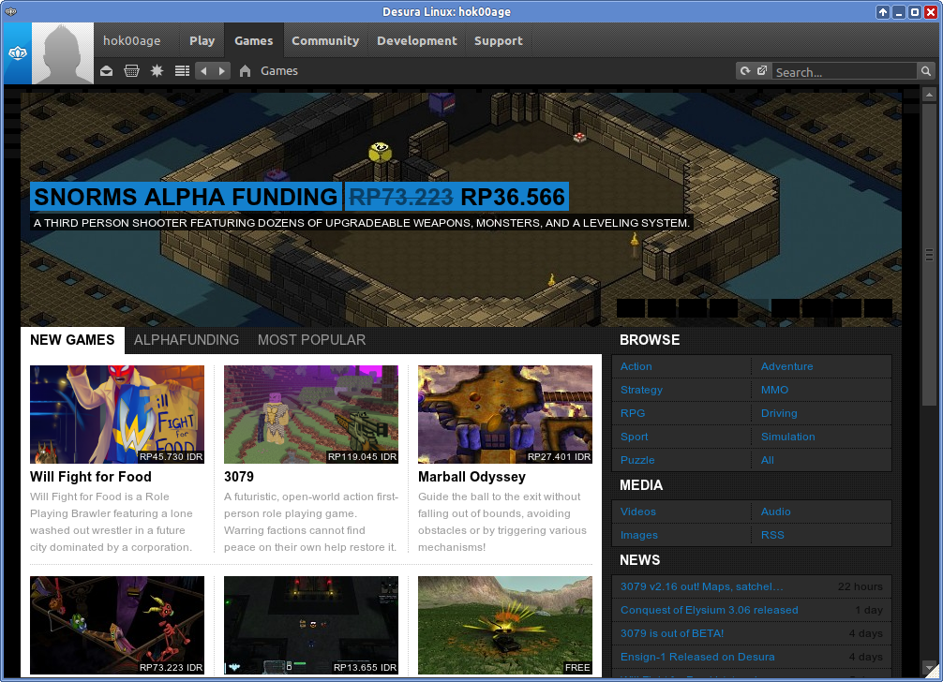Open news 3079 is out of BETA!

click(x=672, y=633)
